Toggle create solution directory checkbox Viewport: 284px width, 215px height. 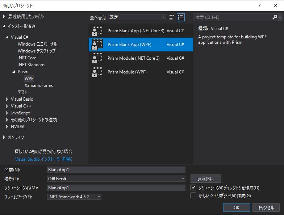click(193, 187)
